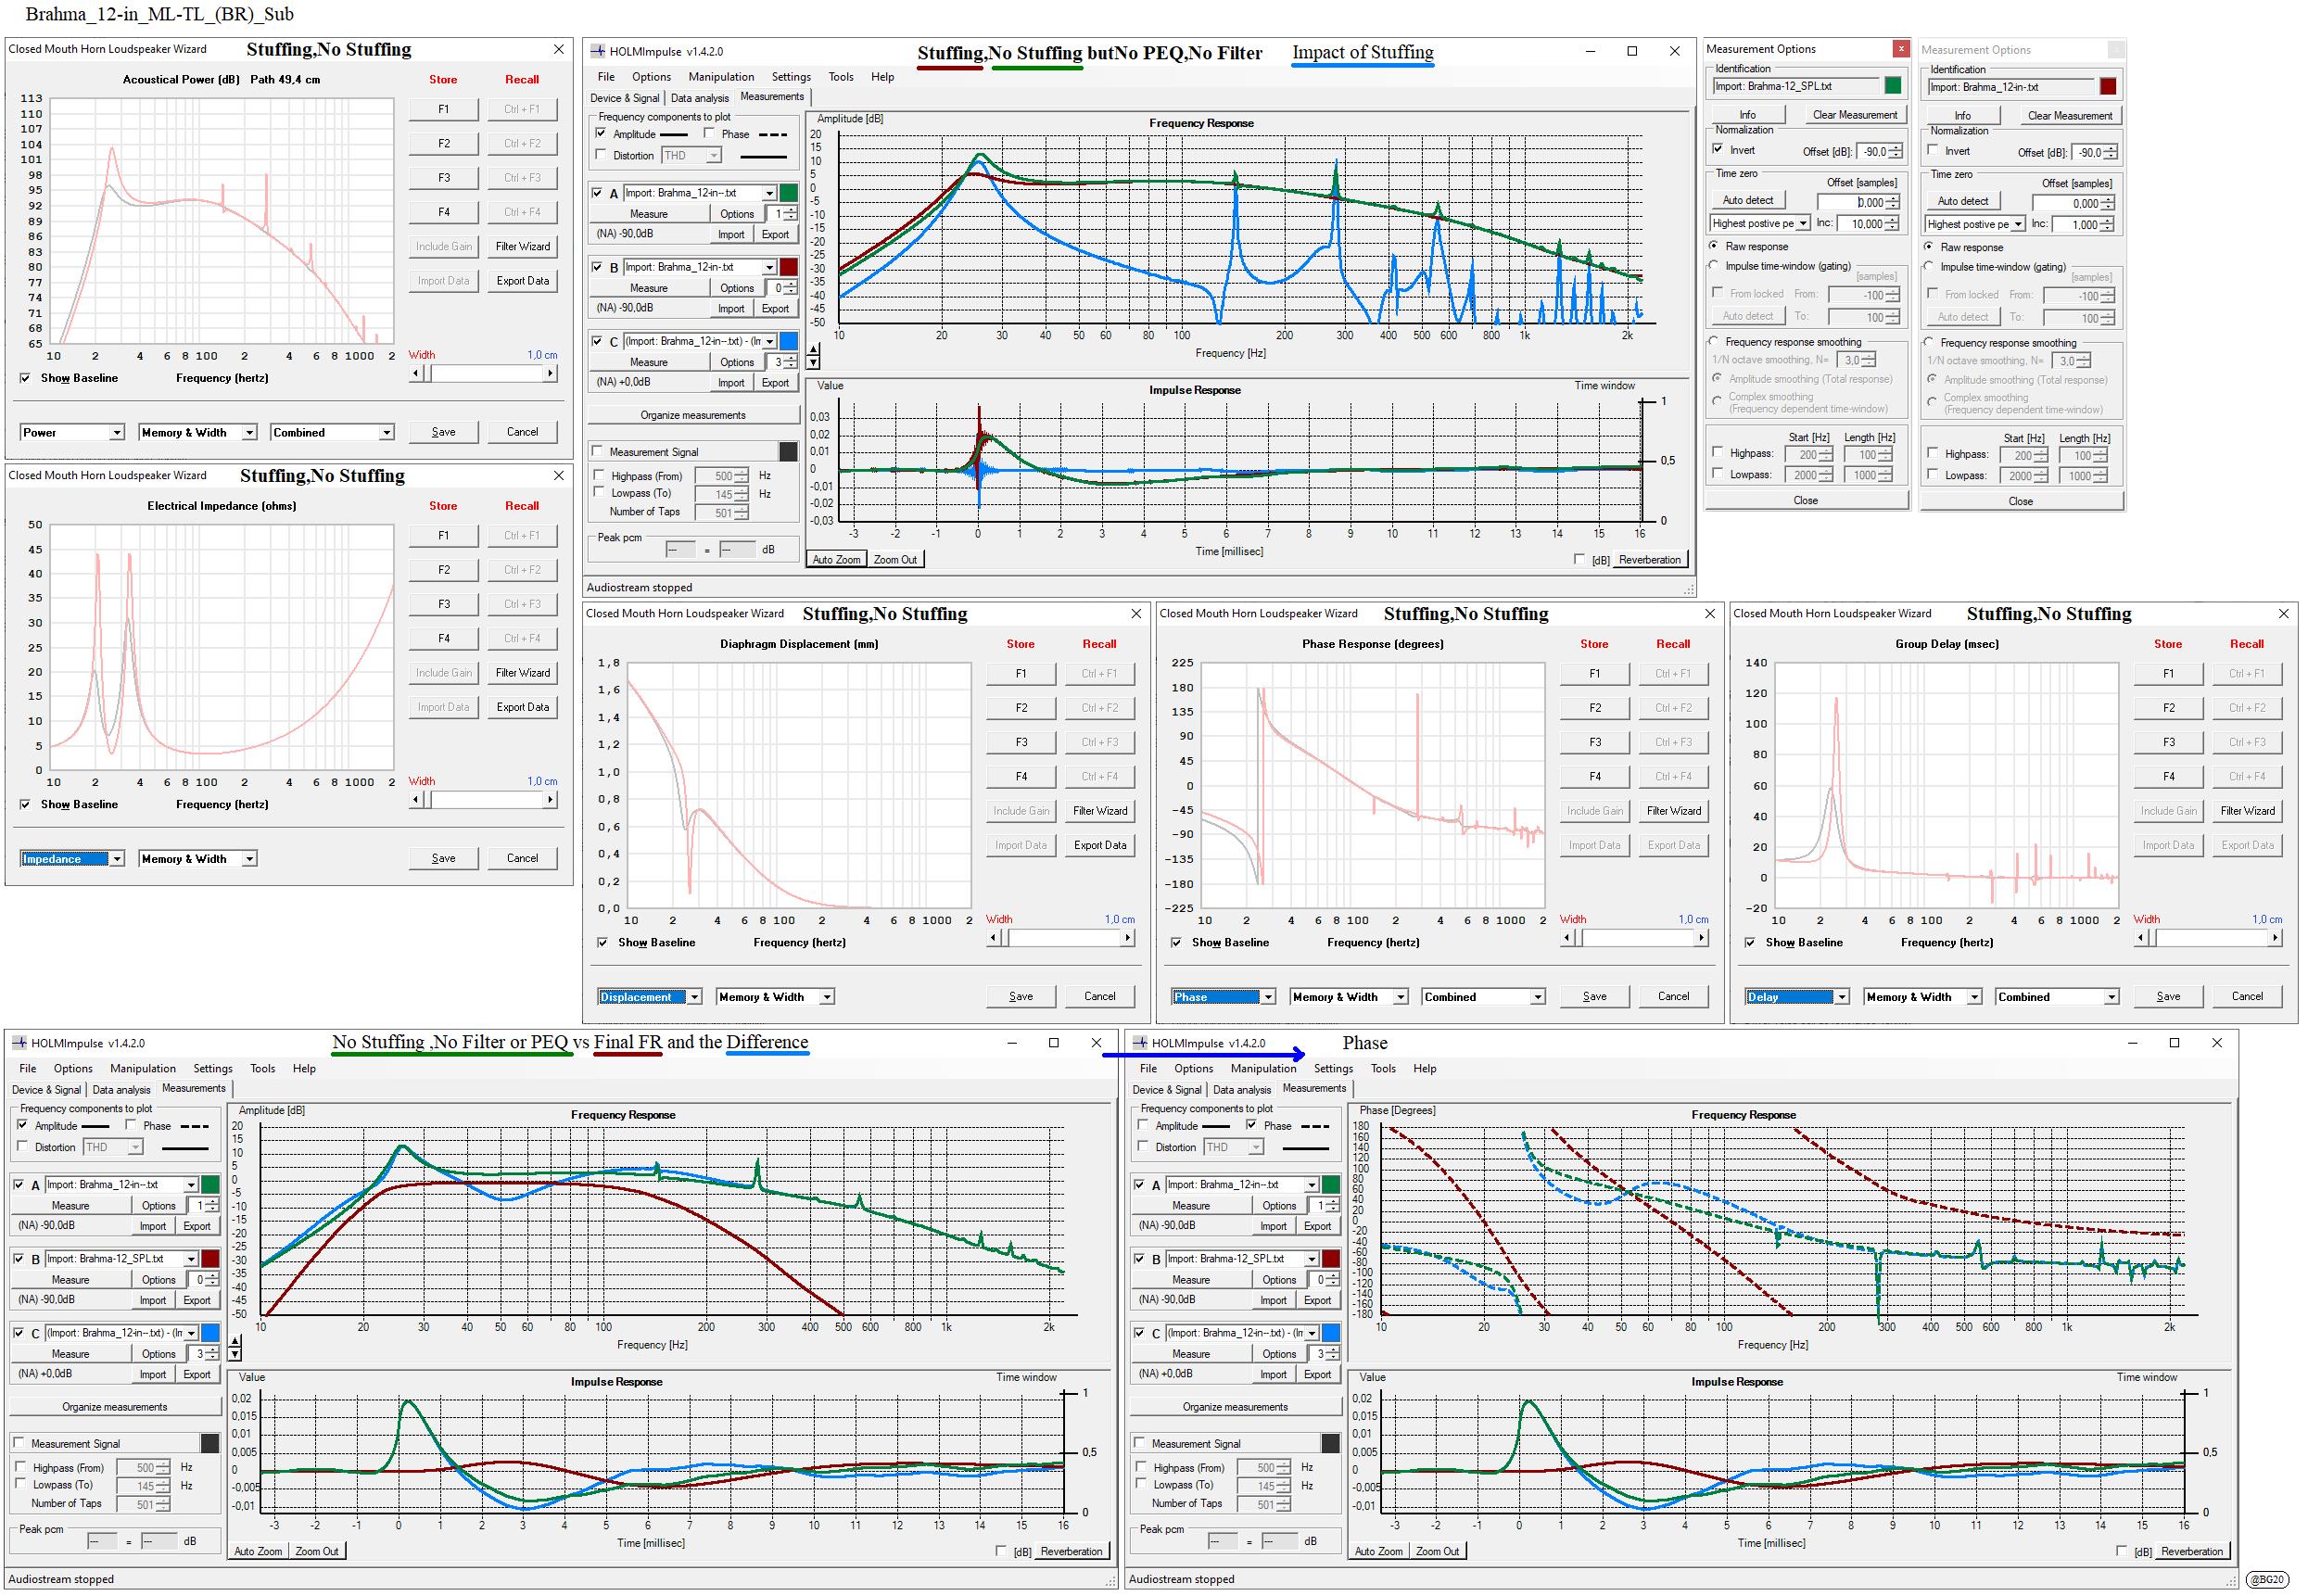Switch to Device & Signal tab in upper HOLMImpulse

pyautogui.click(x=625, y=98)
